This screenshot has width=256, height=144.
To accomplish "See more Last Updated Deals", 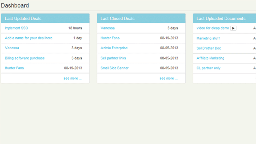I will coord(73,78).
